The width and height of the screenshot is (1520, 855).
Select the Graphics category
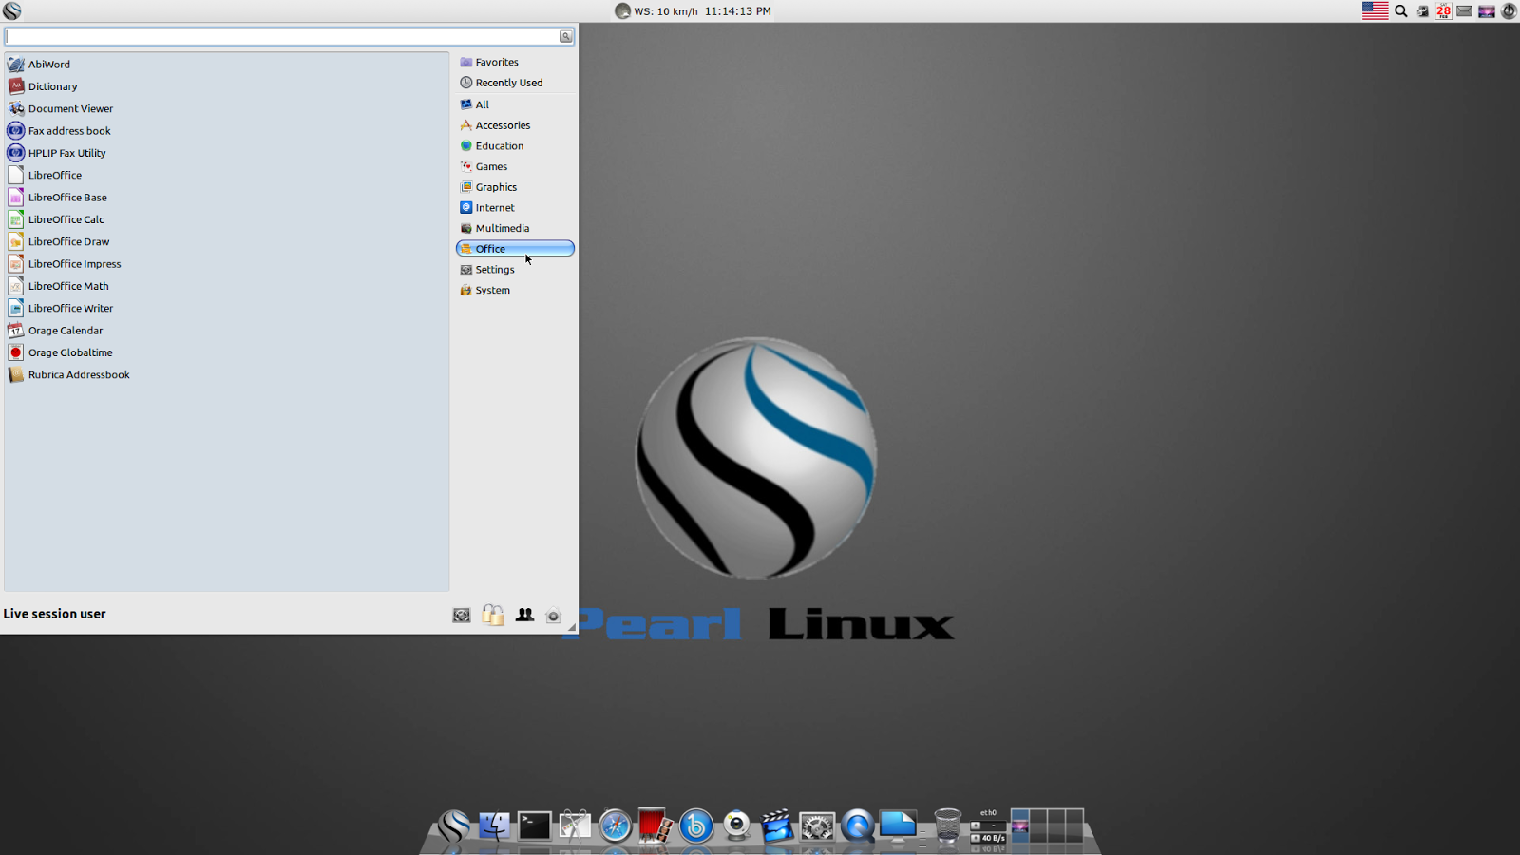[x=515, y=187]
